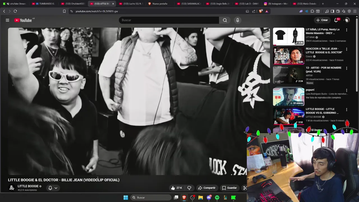This screenshot has height=202, width=359.
Task: Start voice search with microphone icon
Action: point(238,20)
